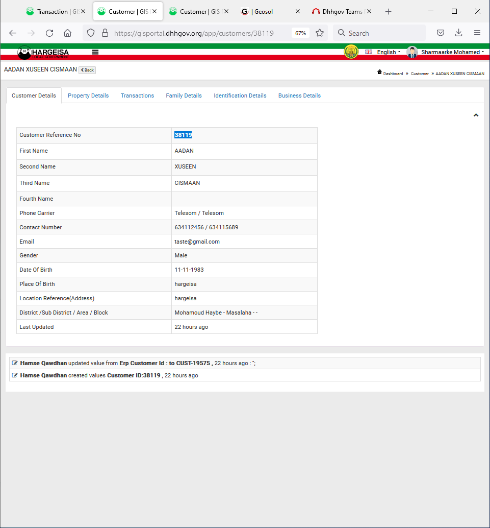The image size is (490, 528).
Task: Click contact number 634112456 / 634115689
Action: 206,227
